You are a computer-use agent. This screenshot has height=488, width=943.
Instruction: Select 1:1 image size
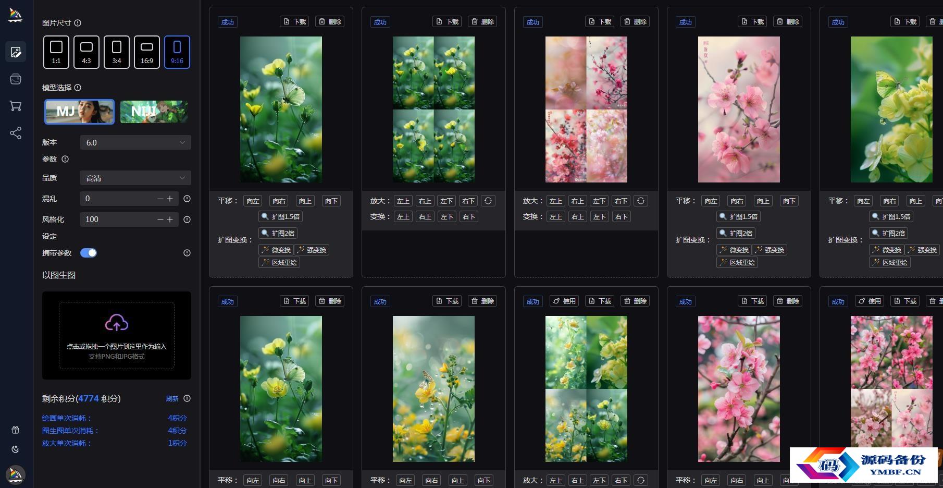pyautogui.click(x=56, y=52)
